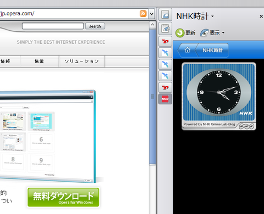The image size is (264, 214).
Task: Open the first blue bird panel icon
Action: coord(165,53)
